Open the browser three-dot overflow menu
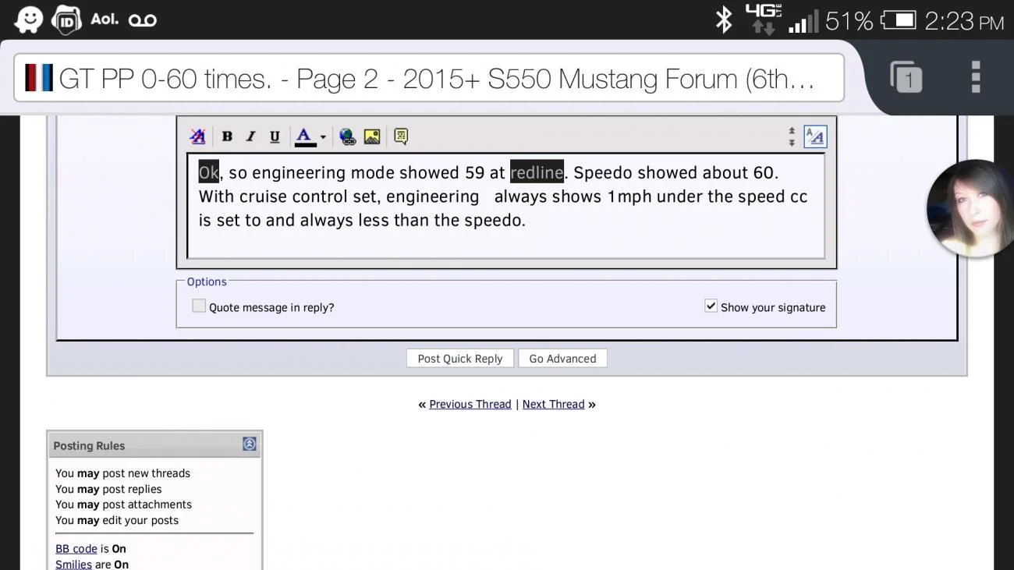The image size is (1014, 570). [x=976, y=77]
